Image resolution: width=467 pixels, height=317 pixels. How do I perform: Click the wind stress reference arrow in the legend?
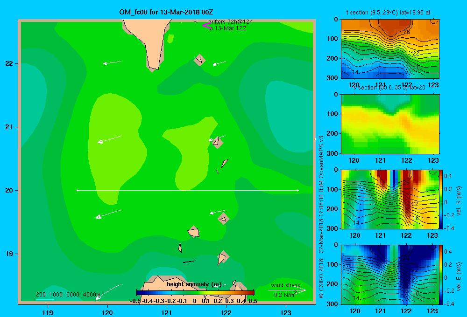pyautogui.click(x=287, y=290)
